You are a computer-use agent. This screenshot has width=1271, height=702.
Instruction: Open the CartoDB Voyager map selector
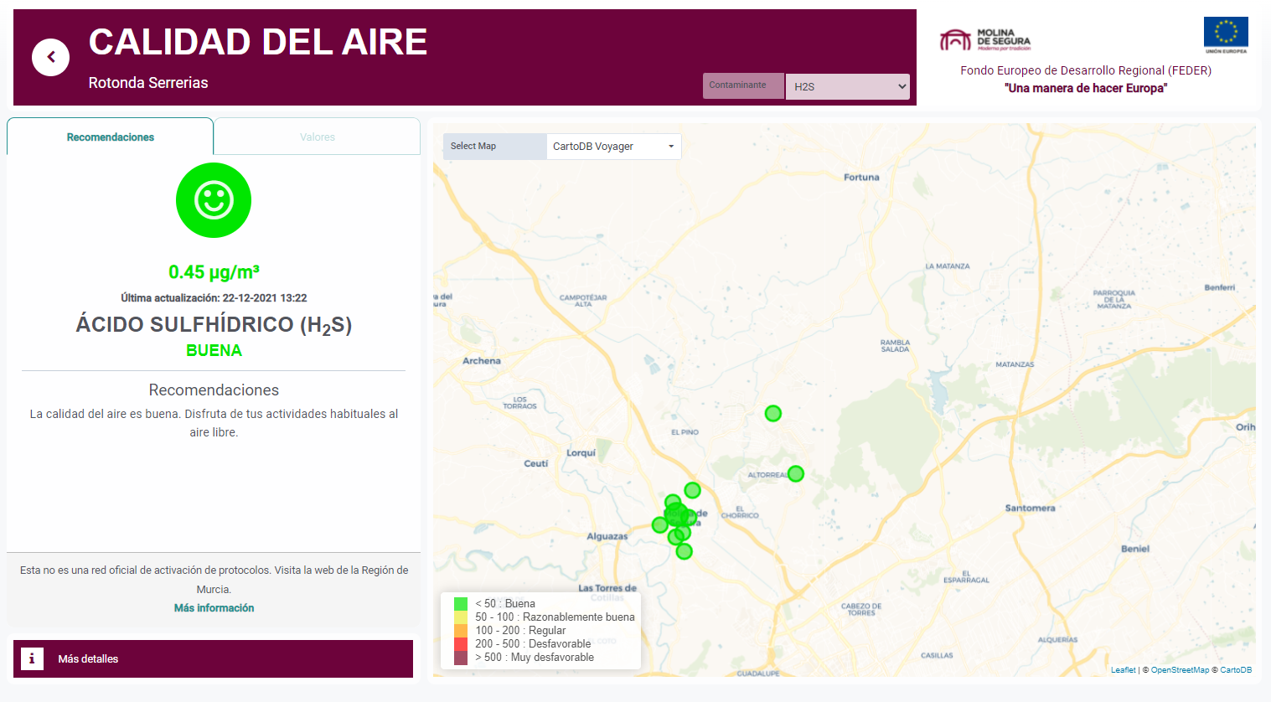(613, 146)
